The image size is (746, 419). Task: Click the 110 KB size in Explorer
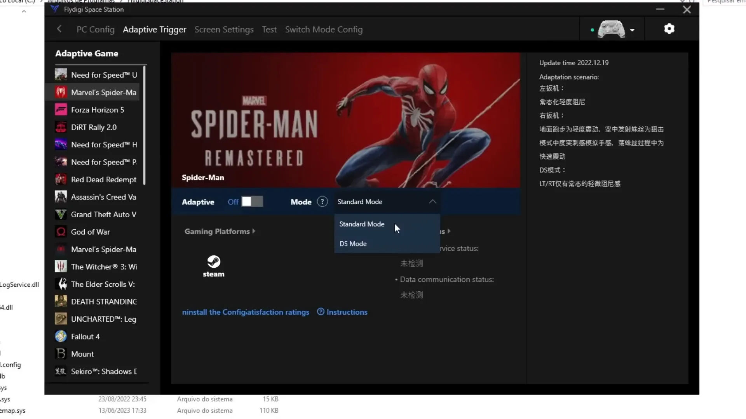(269, 410)
